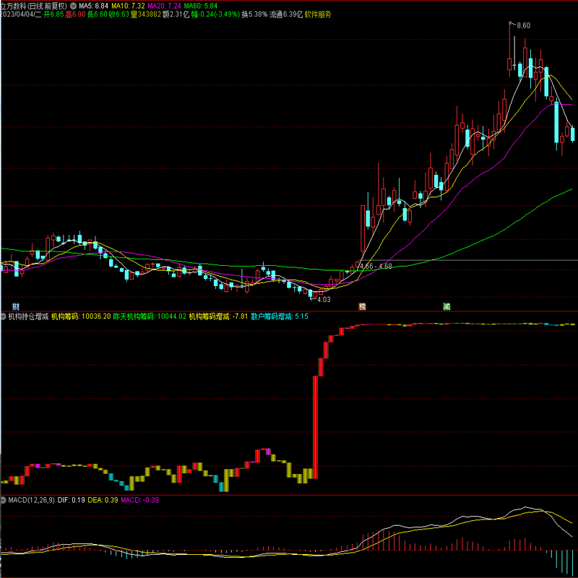Click the last cyan candlestick on the chart
The width and height of the screenshot is (578, 578).
573,134
